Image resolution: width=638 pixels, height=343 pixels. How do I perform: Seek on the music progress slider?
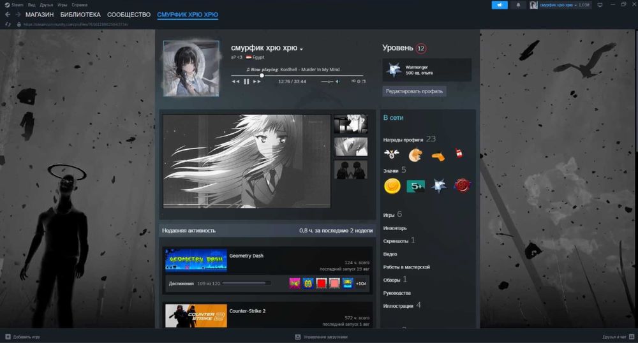click(x=297, y=76)
